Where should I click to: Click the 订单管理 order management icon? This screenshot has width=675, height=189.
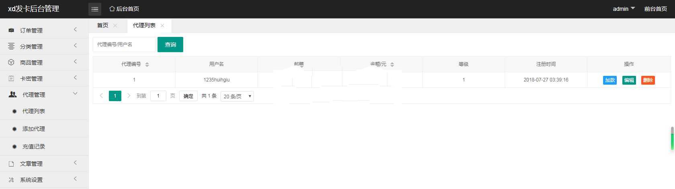point(11,30)
